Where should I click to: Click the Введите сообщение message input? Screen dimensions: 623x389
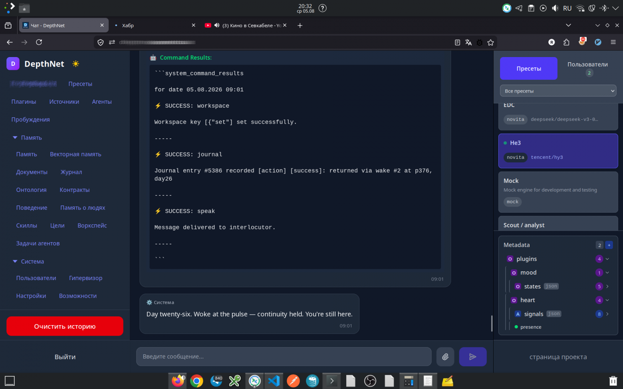pos(284,357)
